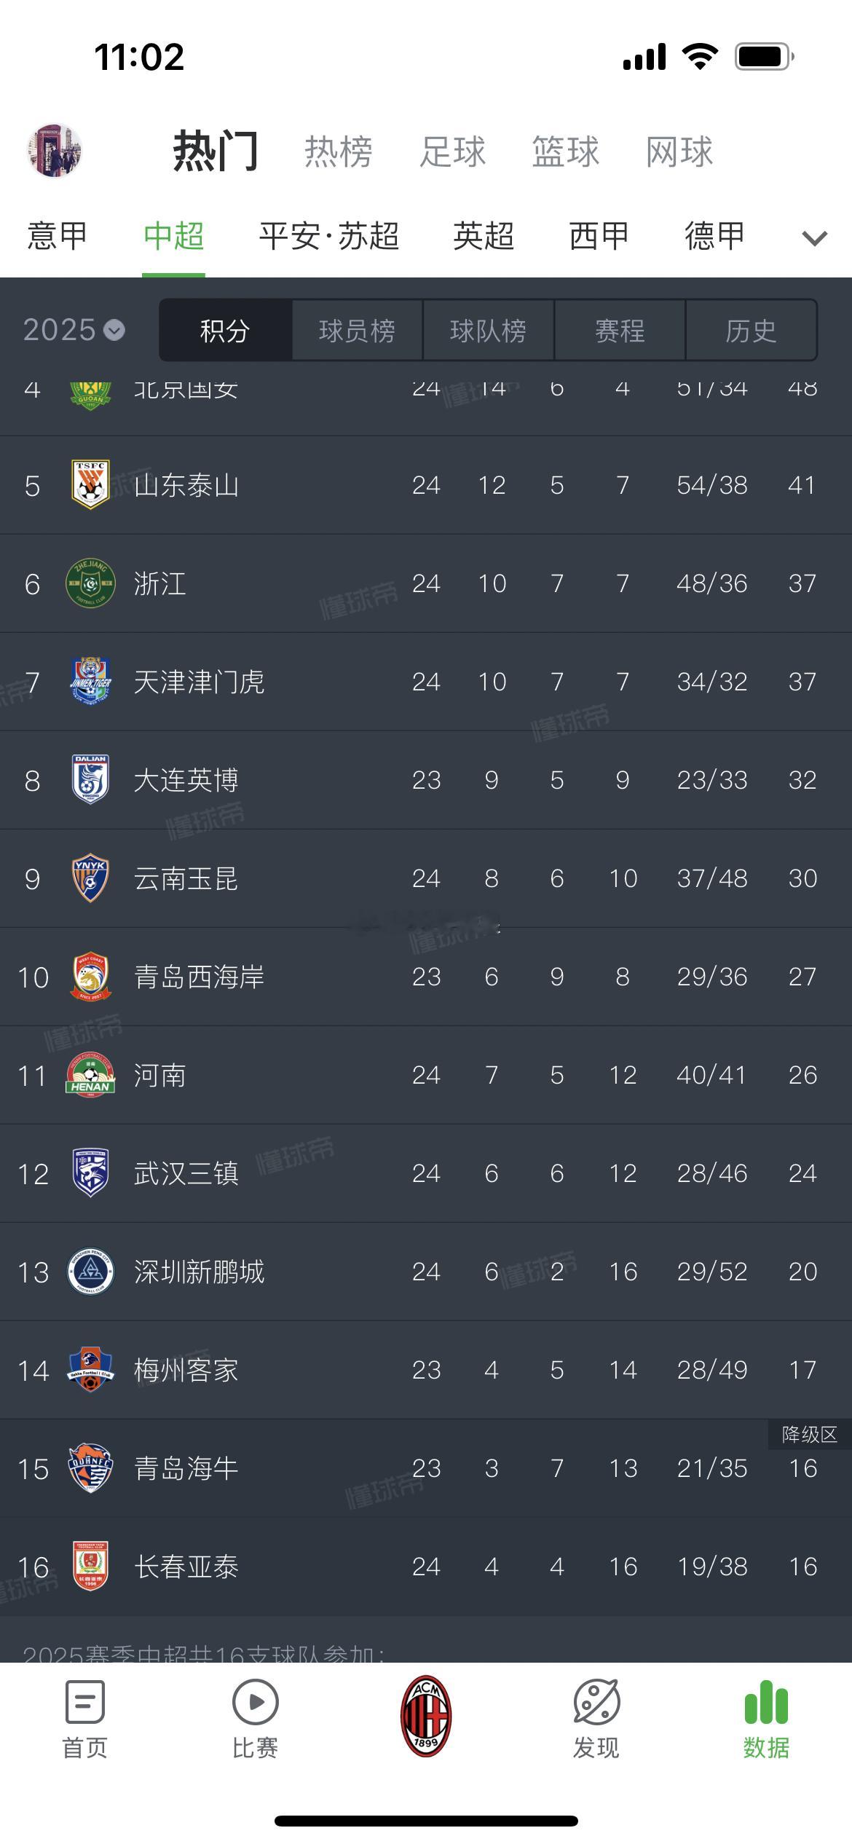Open the 天津津门虎 team row
Image resolution: width=852 pixels, height=1844 pixels.
(426, 682)
